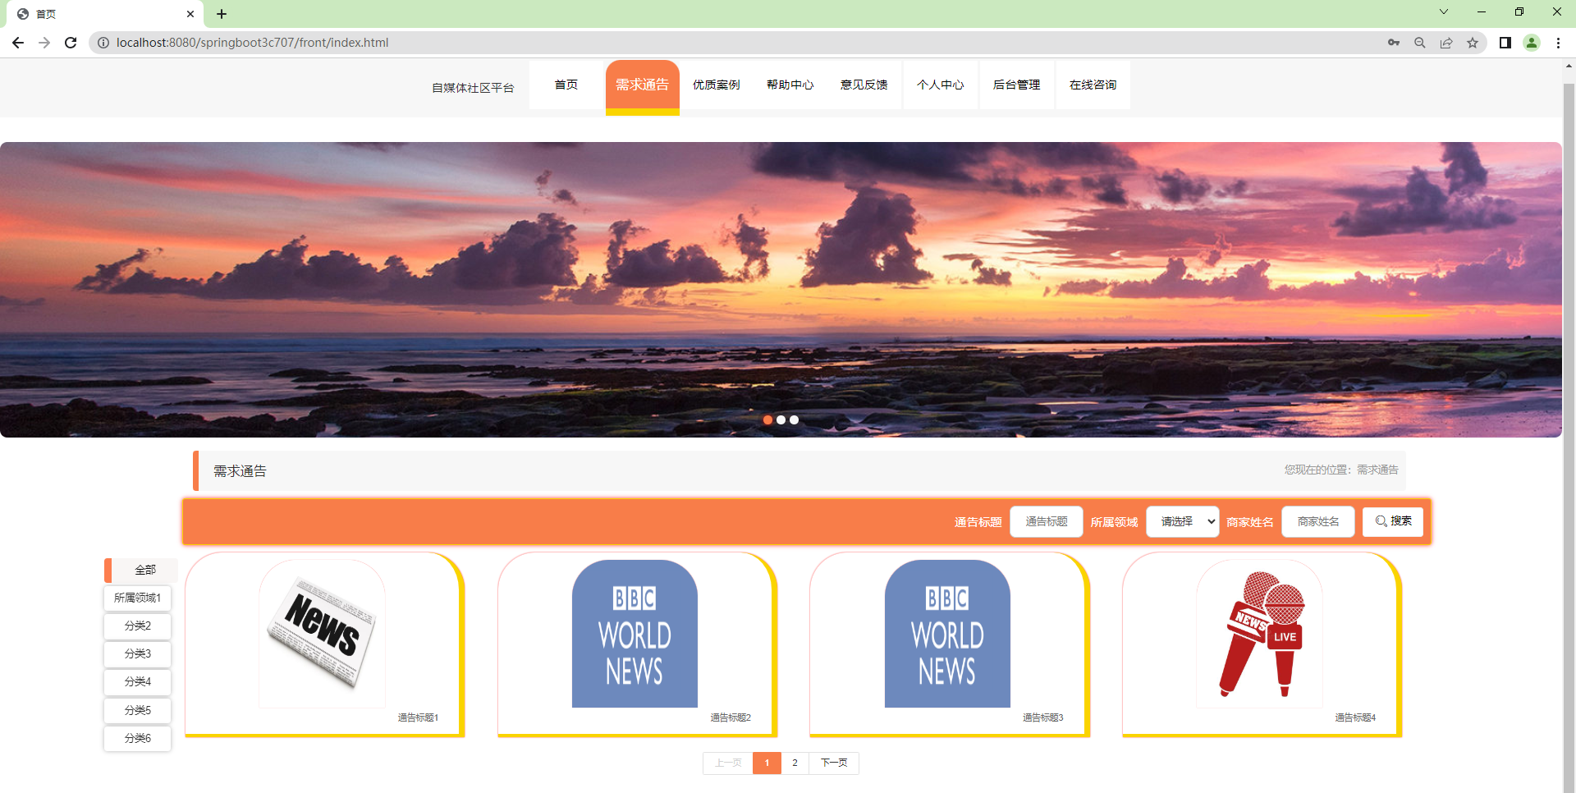
Task: Open the 请选择 dropdown for 所属领域
Action: pyautogui.click(x=1181, y=521)
